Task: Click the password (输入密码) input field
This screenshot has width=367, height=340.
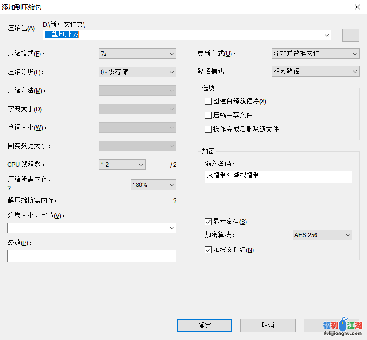Action: coord(278,176)
